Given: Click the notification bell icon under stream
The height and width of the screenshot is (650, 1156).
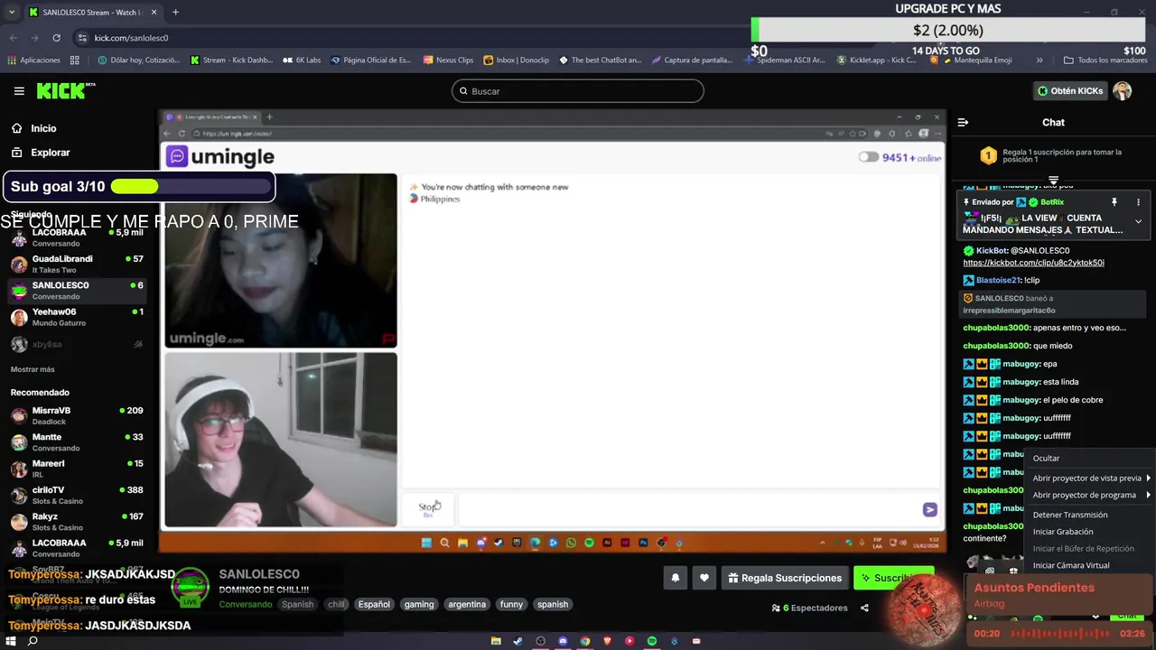Looking at the screenshot, I should (675, 578).
